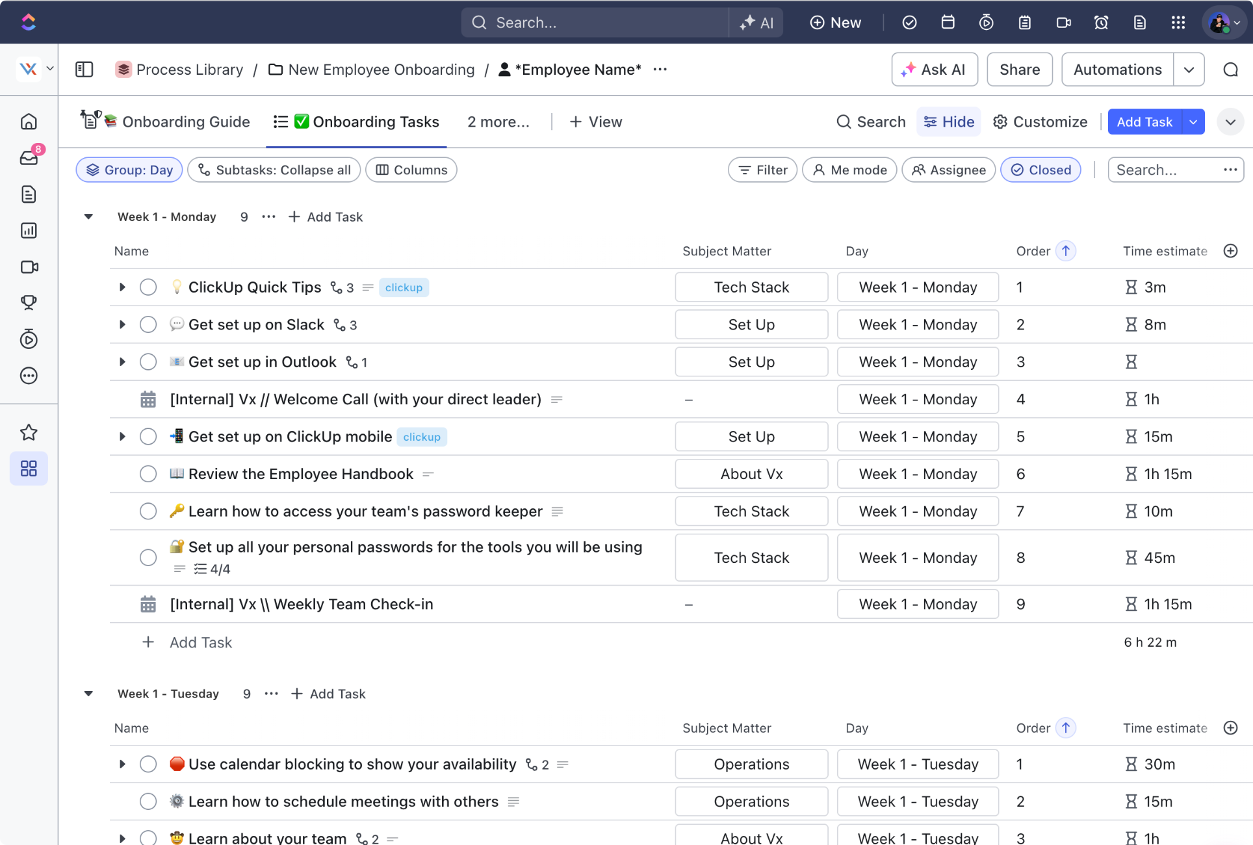The width and height of the screenshot is (1253, 845).
Task: Check off Review the Employee Handbook task
Action: (x=148, y=474)
